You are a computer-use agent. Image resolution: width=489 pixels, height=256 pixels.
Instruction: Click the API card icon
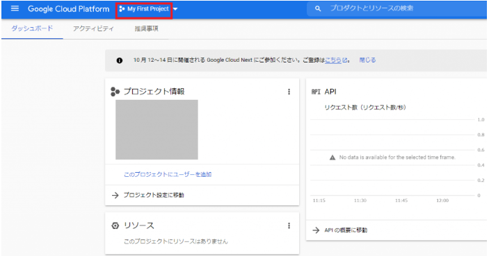316,92
